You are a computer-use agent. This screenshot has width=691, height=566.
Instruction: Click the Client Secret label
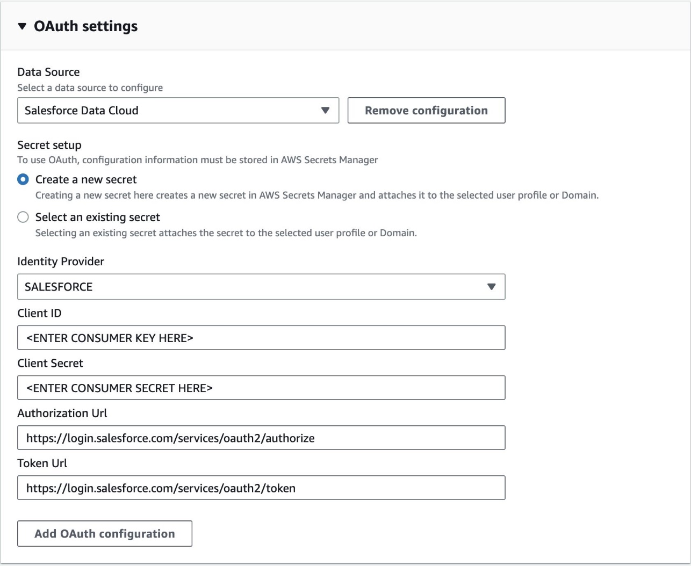(50, 363)
